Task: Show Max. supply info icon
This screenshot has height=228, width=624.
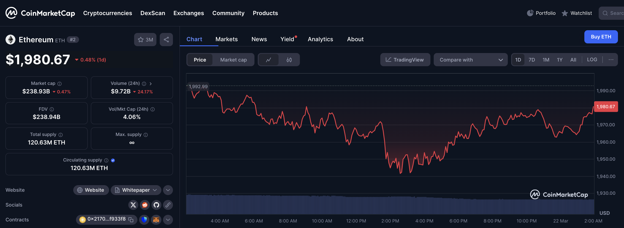Action: (x=146, y=135)
